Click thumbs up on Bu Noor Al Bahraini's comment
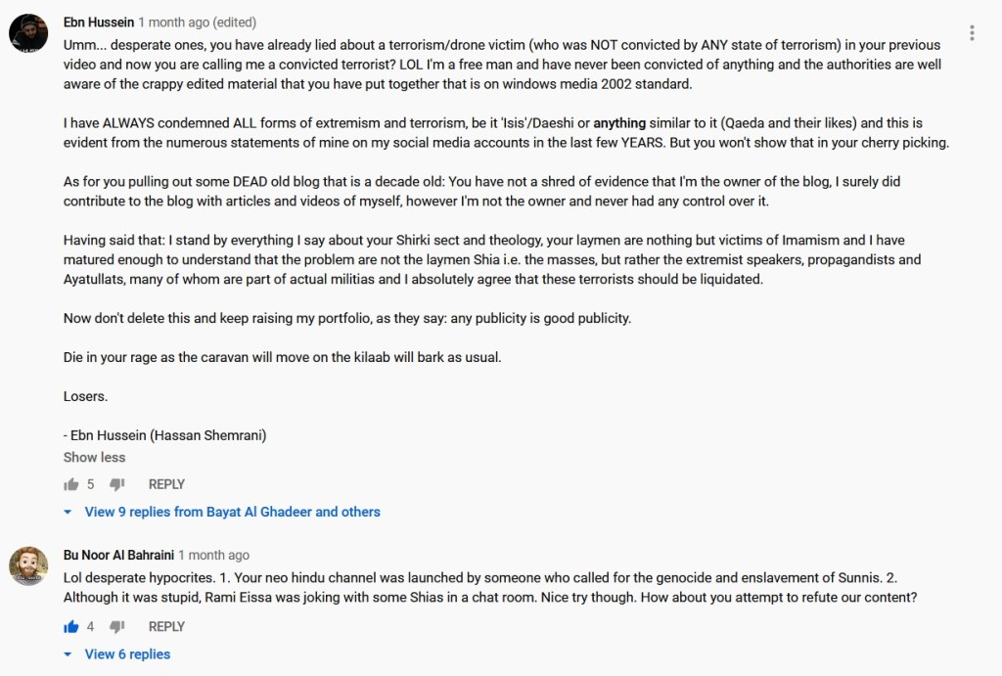Image resolution: width=1002 pixels, height=676 pixels. coord(71,627)
